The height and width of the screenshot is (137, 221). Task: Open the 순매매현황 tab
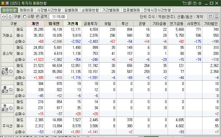[x=90, y=10]
